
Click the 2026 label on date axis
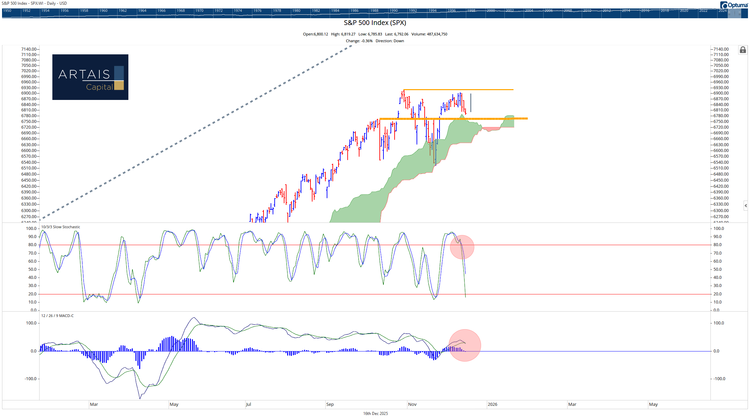point(492,404)
